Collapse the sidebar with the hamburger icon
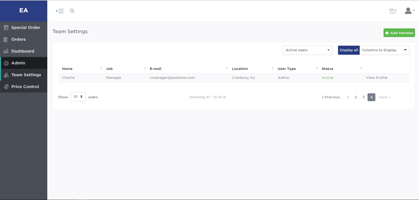The height and width of the screenshot is (200, 419). point(60,11)
